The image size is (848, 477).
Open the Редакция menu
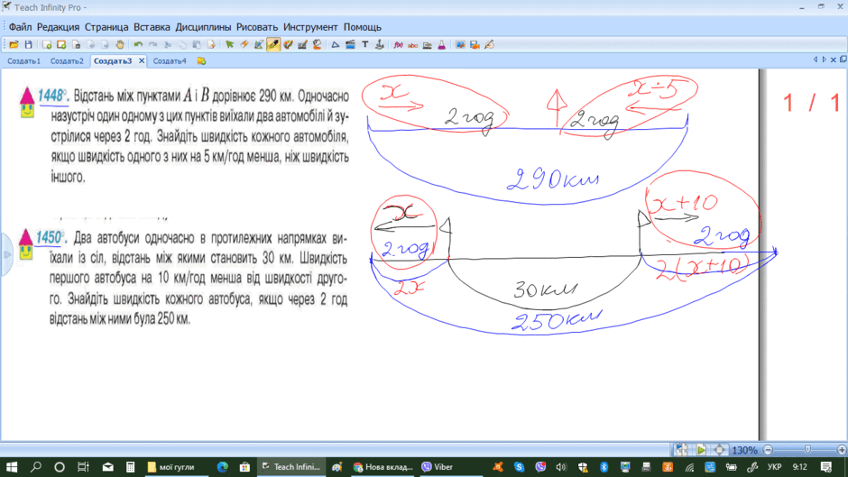(x=58, y=27)
